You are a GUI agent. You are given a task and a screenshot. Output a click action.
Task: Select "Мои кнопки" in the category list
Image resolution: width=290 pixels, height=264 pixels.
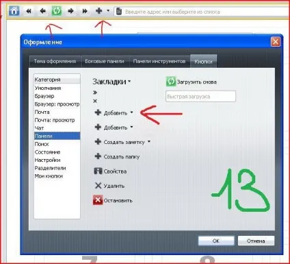(x=57, y=176)
